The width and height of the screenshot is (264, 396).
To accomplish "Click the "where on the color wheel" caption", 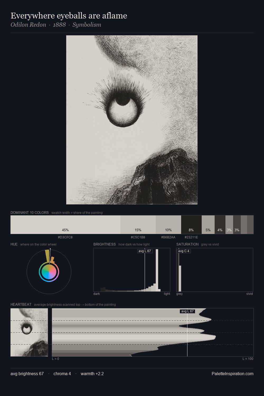I will point(38,244).
